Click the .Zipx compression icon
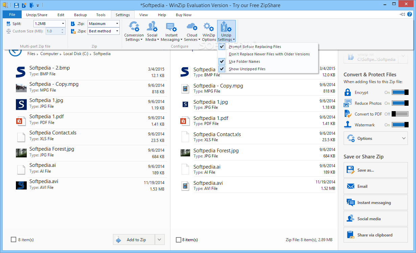The height and width of the screenshot is (253, 416). (x=73, y=31)
